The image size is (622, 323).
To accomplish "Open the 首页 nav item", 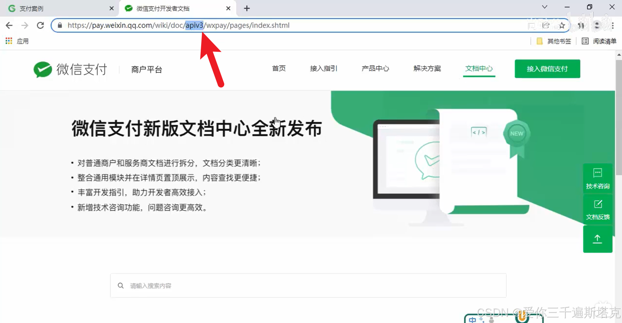I will point(279,69).
